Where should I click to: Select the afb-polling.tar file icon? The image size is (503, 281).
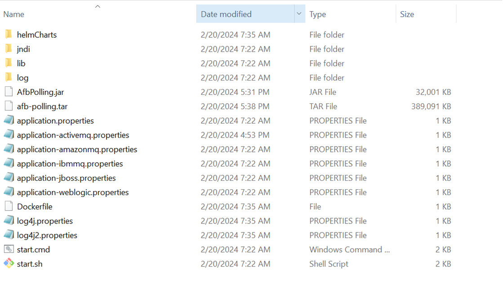(8, 106)
